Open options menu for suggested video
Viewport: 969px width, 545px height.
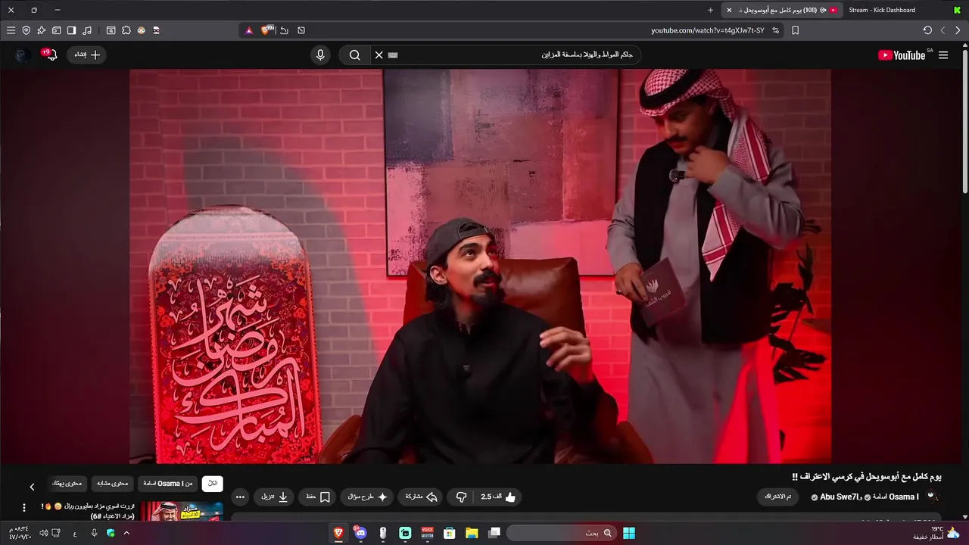23,508
